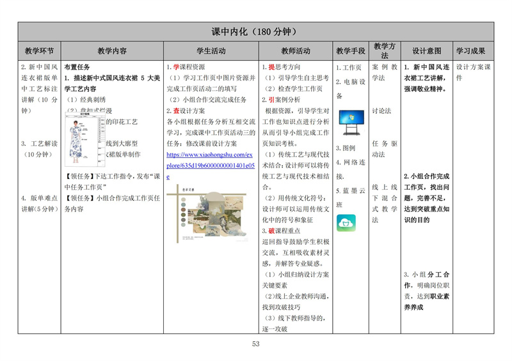Screen dimensions: 512x361
Task: Open the xiaohongshu.com explore hyperlink
Action: click(x=211, y=165)
